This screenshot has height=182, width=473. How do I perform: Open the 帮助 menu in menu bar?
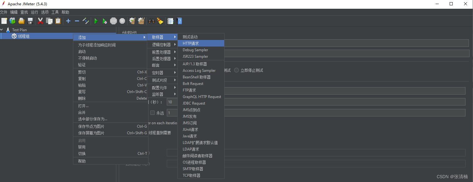click(65, 12)
